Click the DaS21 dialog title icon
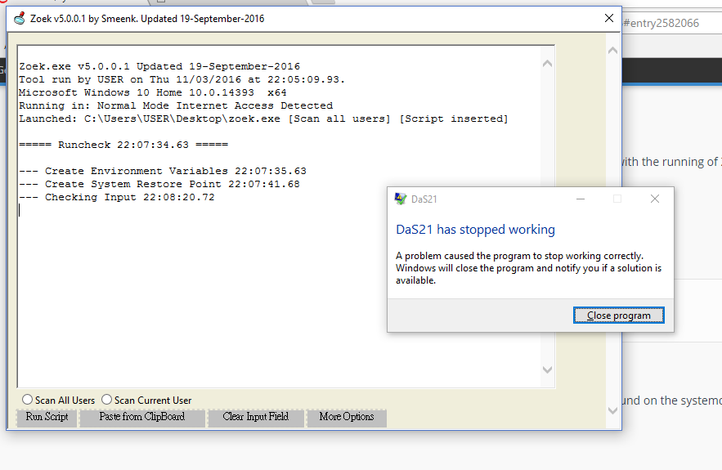Screen dimensions: 722x470 pyautogui.click(x=401, y=199)
